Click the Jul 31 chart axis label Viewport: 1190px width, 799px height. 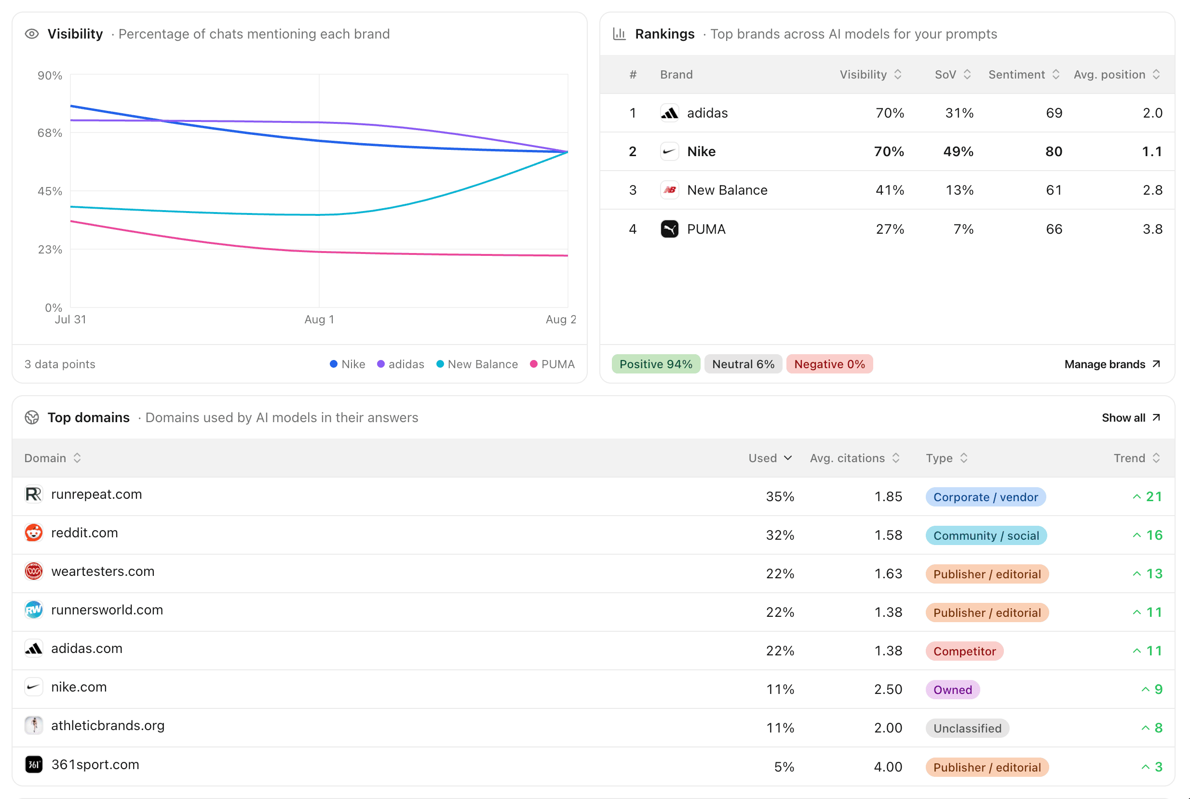pos(70,320)
